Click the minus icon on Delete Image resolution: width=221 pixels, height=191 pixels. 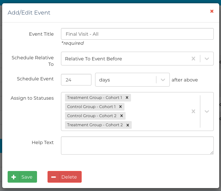tap(53, 177)
